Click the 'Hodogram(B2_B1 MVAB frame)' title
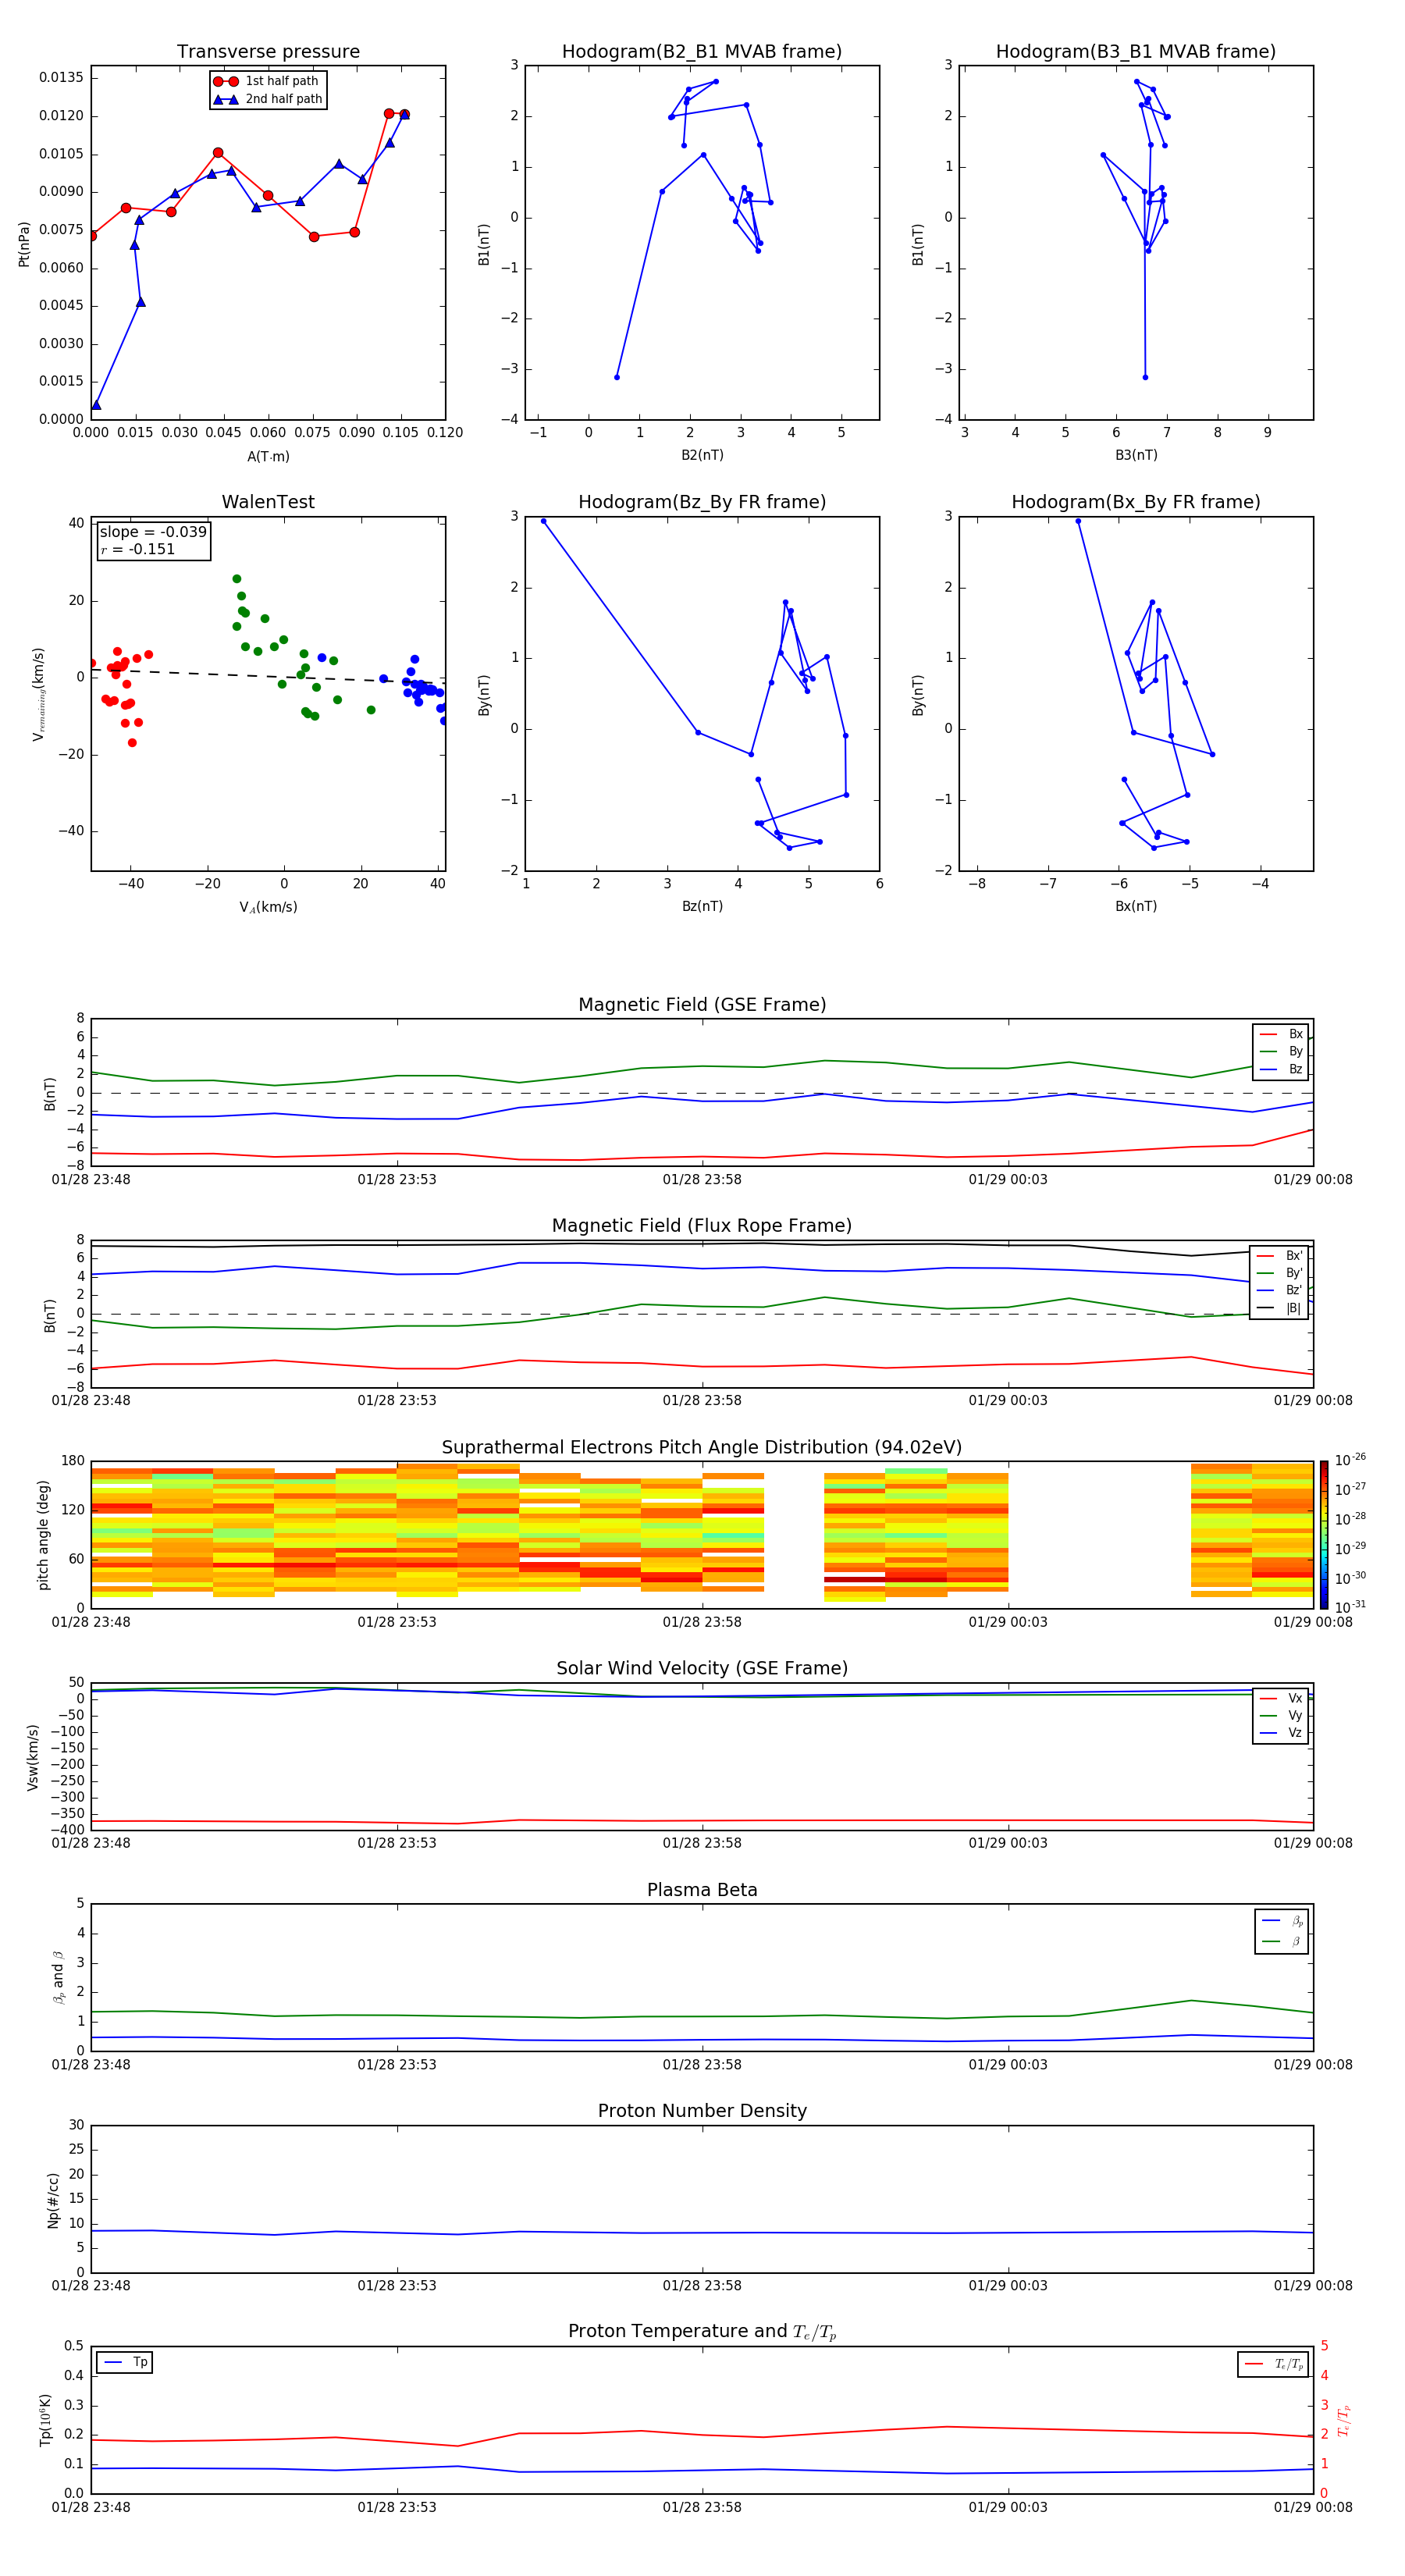 702,52
